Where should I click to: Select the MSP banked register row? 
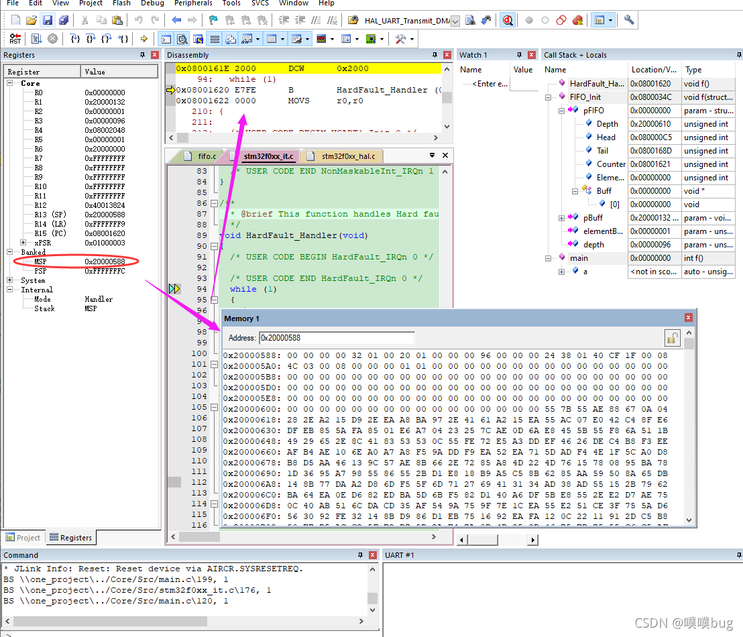point(80,262)
